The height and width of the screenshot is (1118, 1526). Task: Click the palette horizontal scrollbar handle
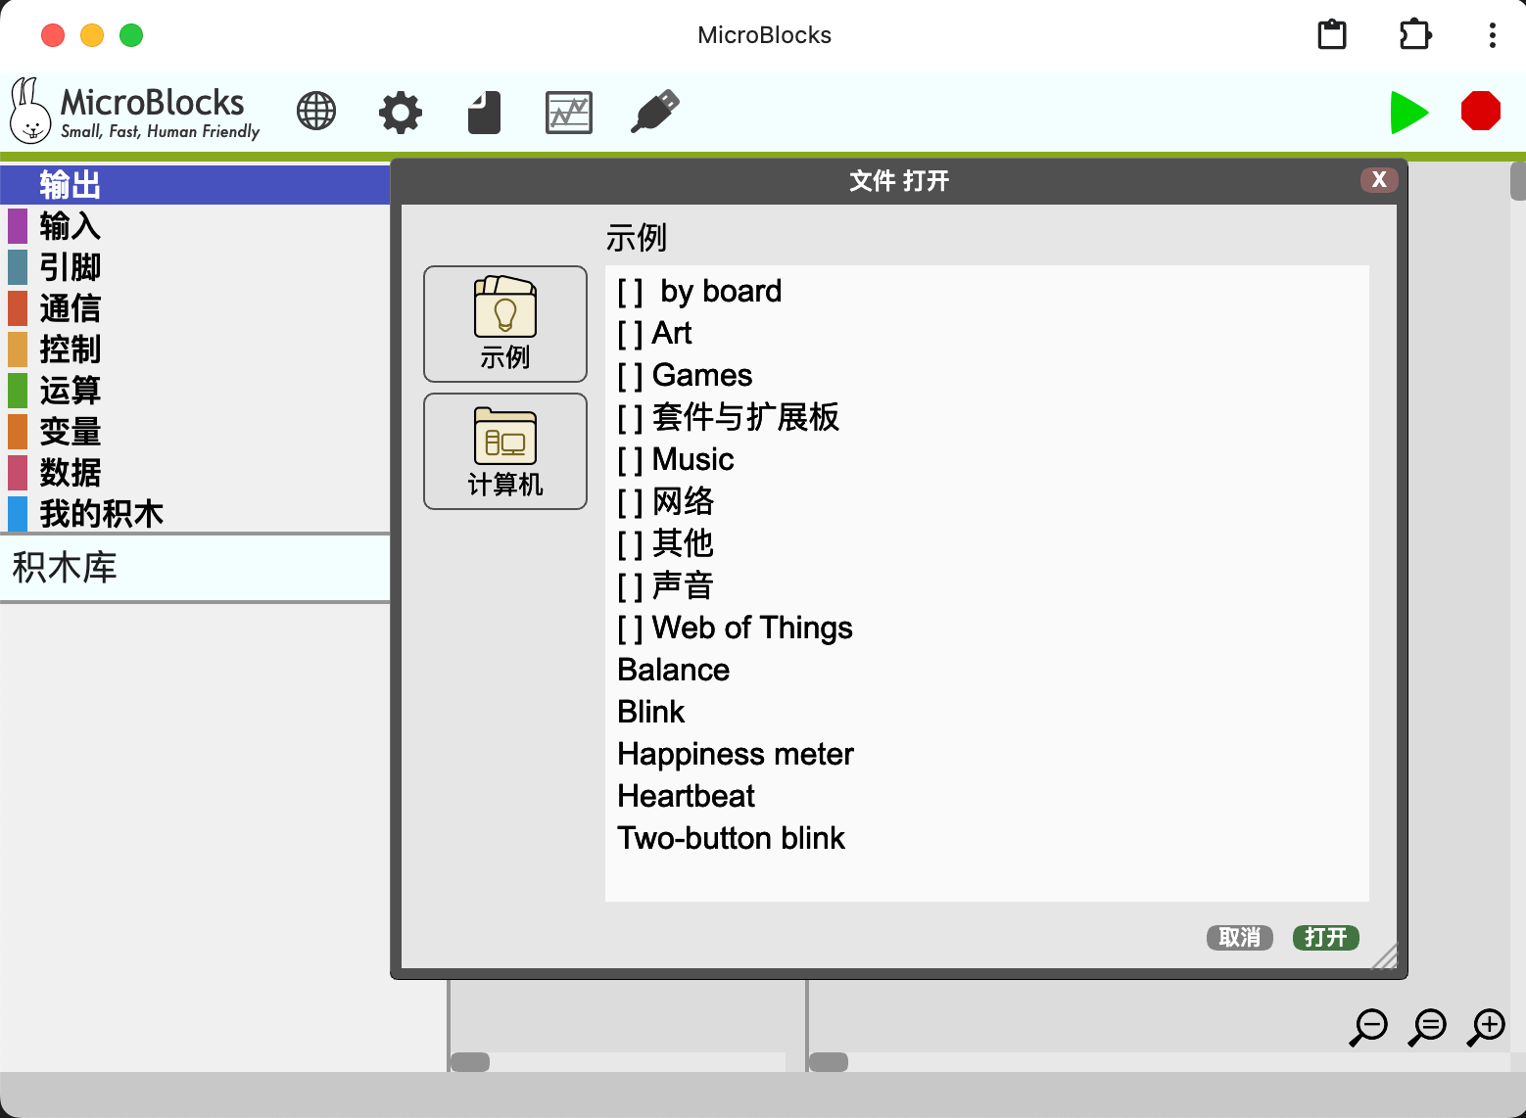pyautogui.click(x=470, y=1062)
